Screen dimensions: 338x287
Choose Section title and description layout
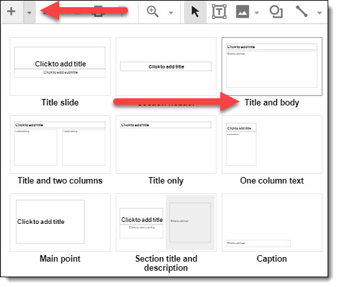pos(166,223)
